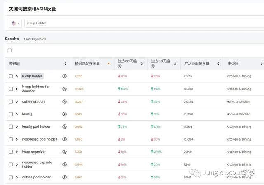
Task: Click the Amazon icon beside k cup holder
Action: coord(64,76)
